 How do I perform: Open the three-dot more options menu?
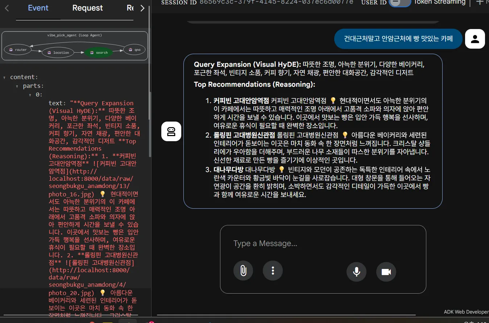click(x=273, y=271)
